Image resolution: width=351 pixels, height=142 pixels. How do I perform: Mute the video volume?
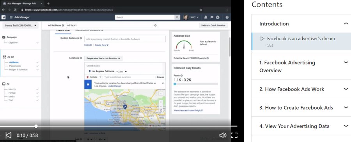(x=223, y=135)
